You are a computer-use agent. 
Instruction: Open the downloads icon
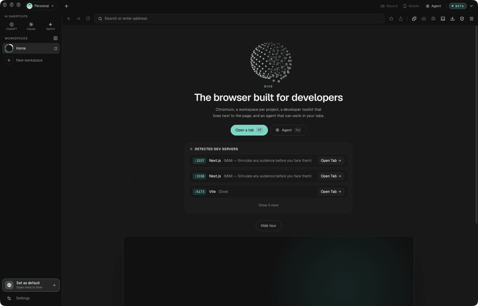[452, 19]
